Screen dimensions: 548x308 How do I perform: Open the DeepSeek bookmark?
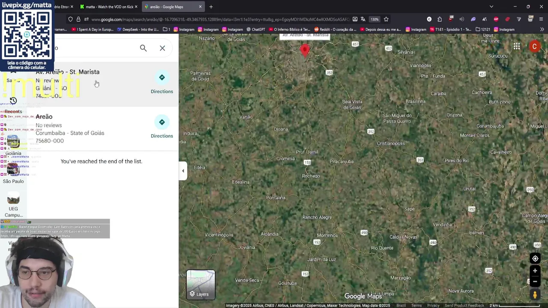137,30
